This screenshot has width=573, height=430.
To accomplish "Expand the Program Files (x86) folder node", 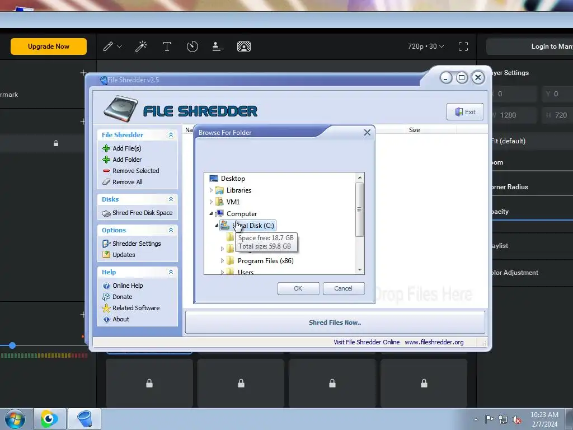I will pyautogui.click(x=222, y=261).
